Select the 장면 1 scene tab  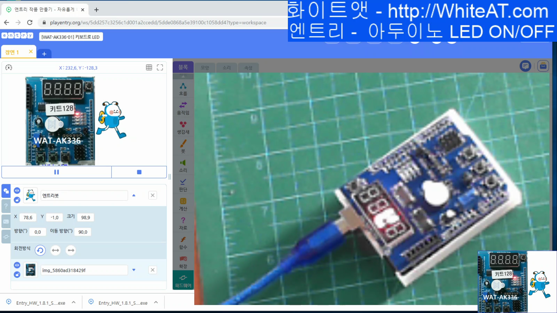coord(12,52)
